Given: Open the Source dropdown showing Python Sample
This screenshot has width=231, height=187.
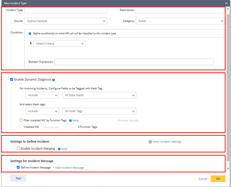Looking at the screenshot, I should (x=65, y=21).
